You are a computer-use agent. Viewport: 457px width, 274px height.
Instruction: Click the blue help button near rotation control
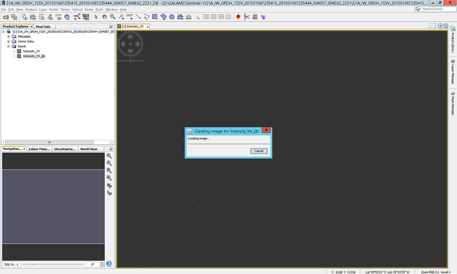109,264
